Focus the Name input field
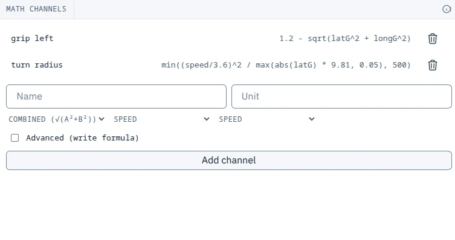The height and width of the screenshot is (240, 455). tap(116, 96)
